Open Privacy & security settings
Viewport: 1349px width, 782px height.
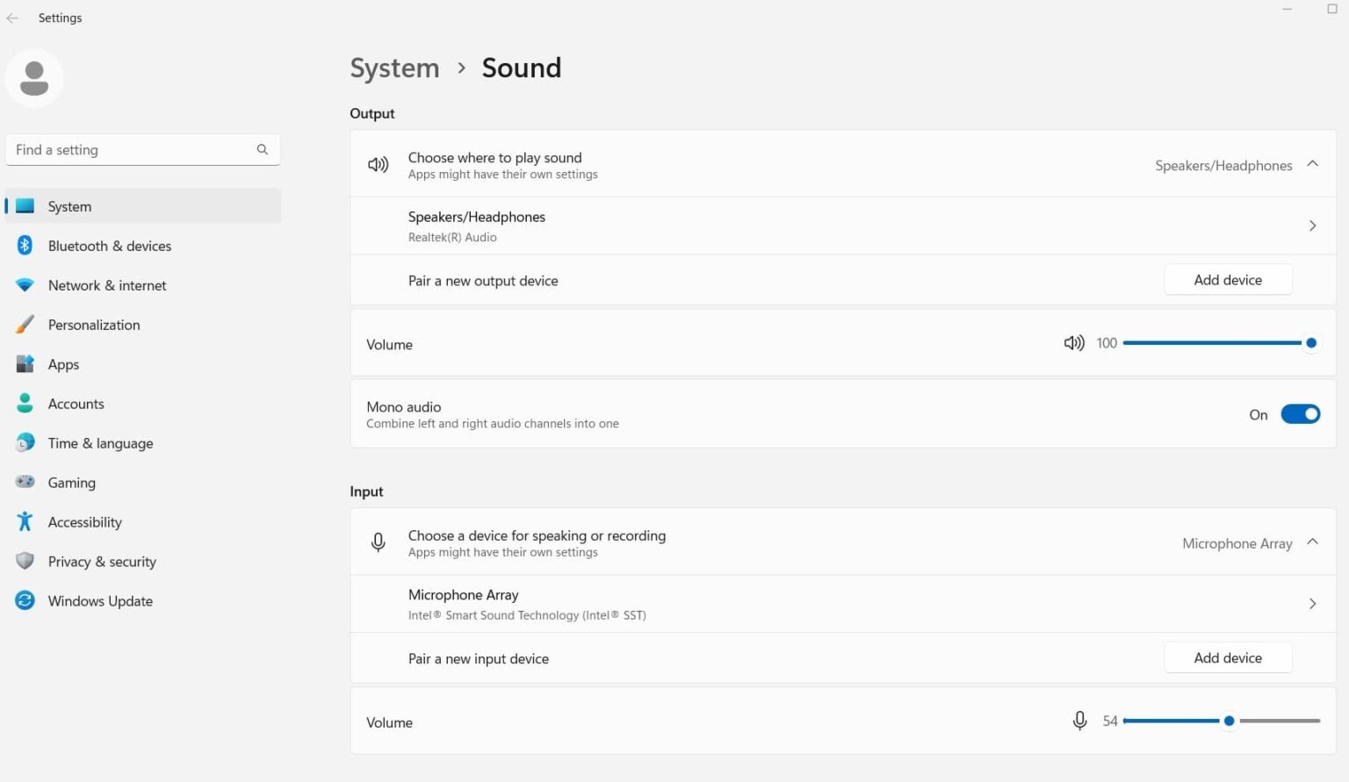pos(102,561)
